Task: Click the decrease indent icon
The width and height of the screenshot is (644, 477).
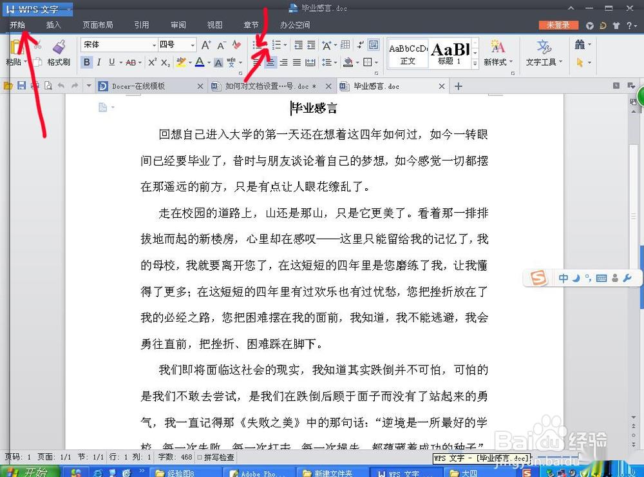Action: [299, 45]
